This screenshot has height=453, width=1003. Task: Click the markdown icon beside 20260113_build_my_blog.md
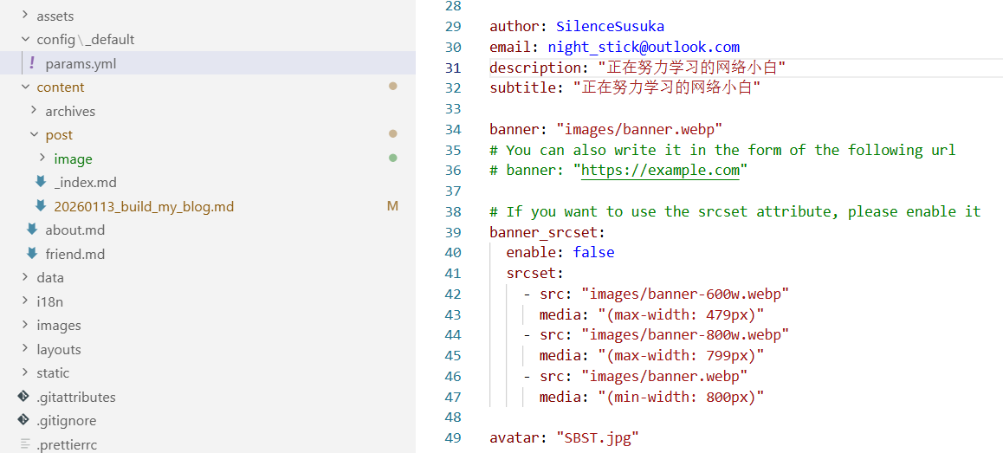(x=41, y=206)
